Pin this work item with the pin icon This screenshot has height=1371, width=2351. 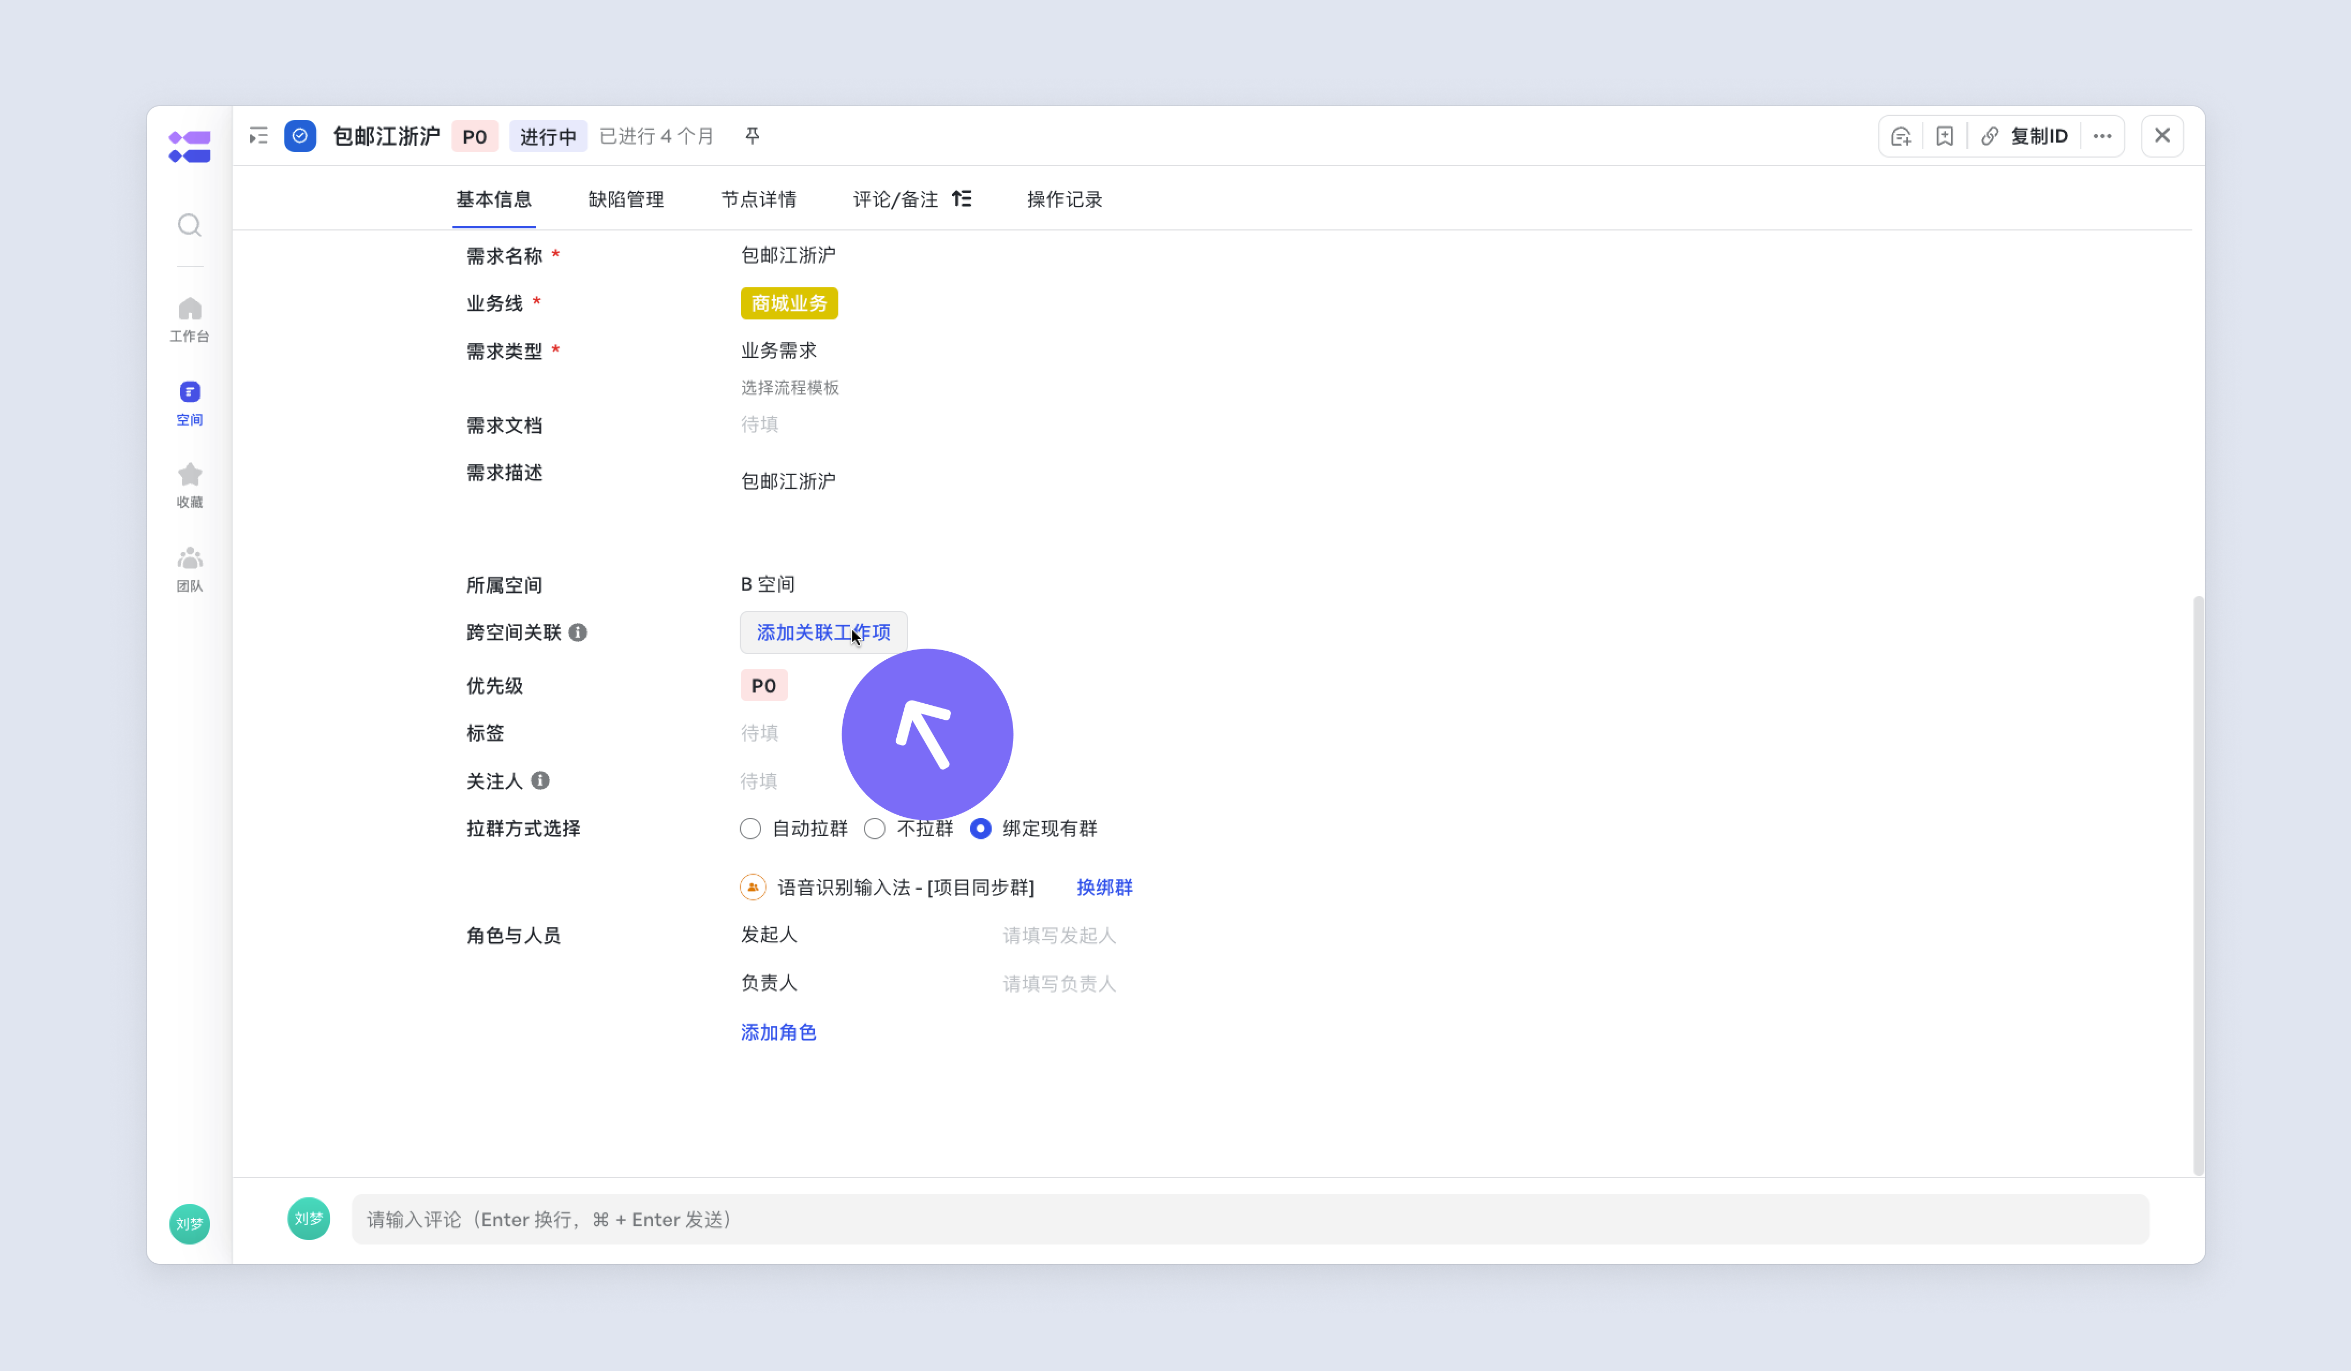752,136
